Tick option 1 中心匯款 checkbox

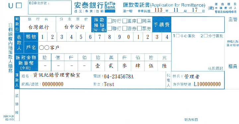pyautogui.click(x=178, y=36)
